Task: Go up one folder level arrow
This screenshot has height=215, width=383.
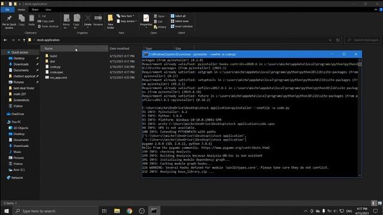Action: click(x=24, y=40)
